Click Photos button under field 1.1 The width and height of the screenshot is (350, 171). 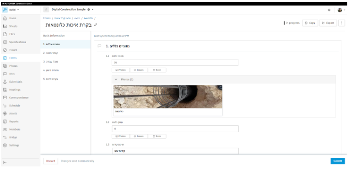(121, 70)
